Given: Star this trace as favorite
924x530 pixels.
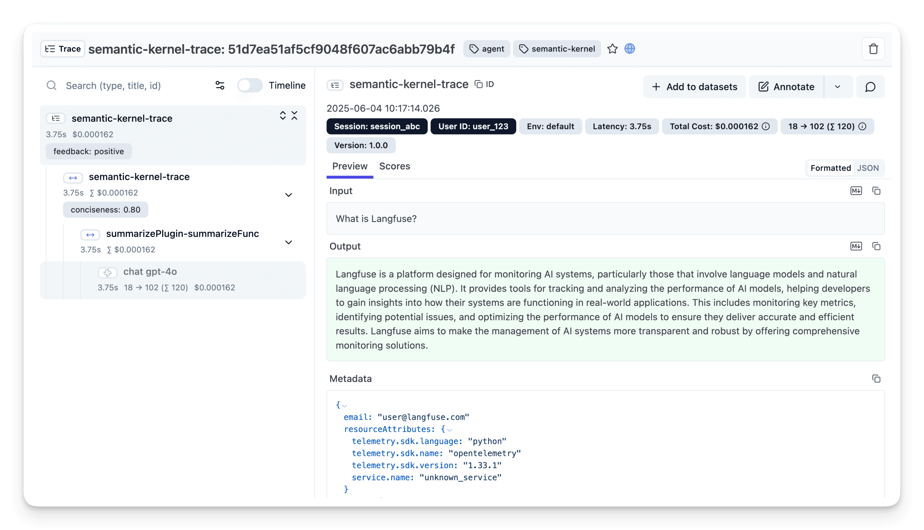Looking at the screenshot, I should (612, 49).
